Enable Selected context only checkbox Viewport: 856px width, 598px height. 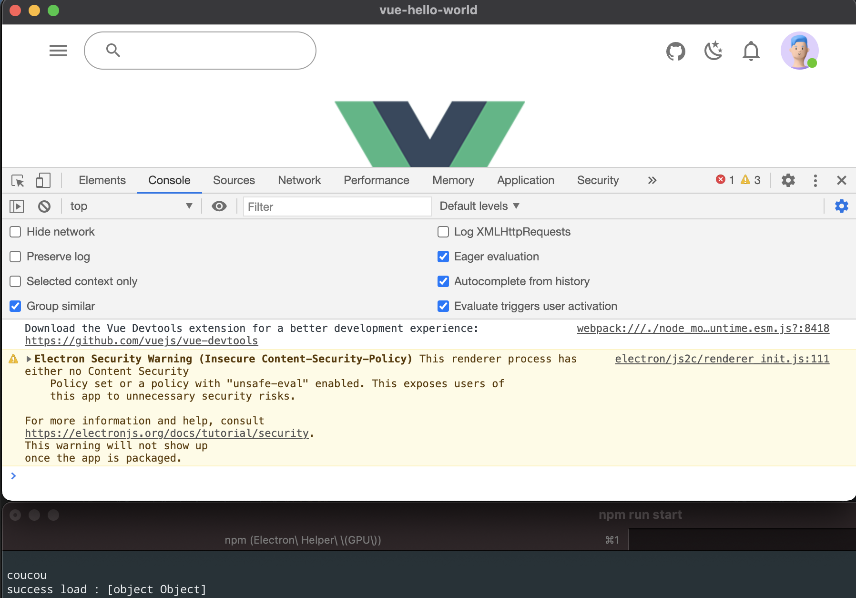click(15, 281)
